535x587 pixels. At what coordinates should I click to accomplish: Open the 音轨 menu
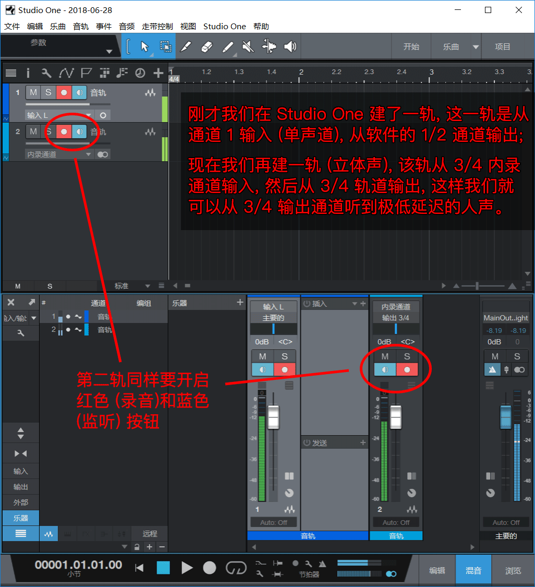click(81, 26)
